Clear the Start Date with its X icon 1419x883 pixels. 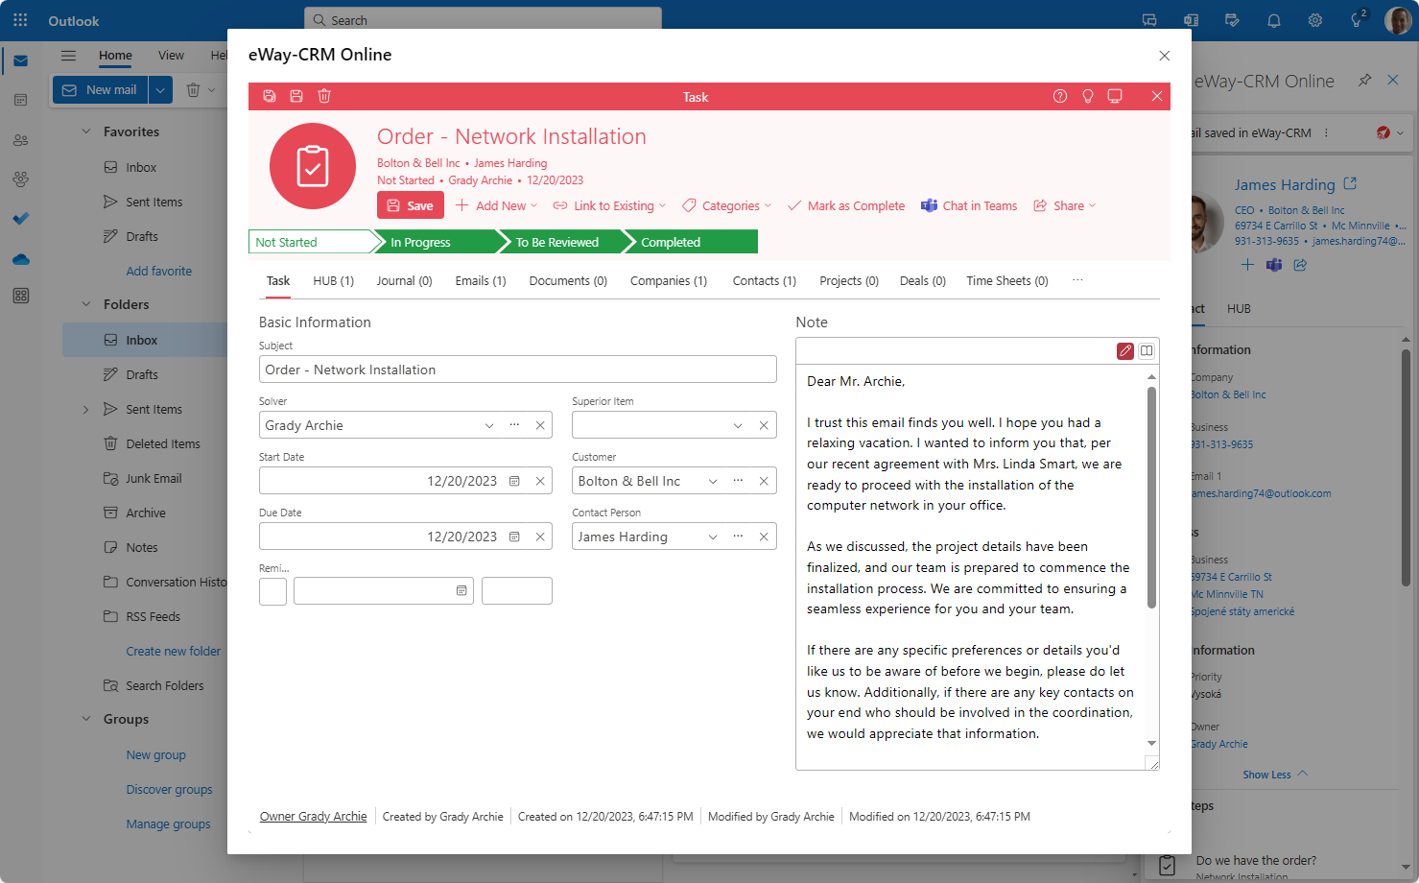[540, 481]
